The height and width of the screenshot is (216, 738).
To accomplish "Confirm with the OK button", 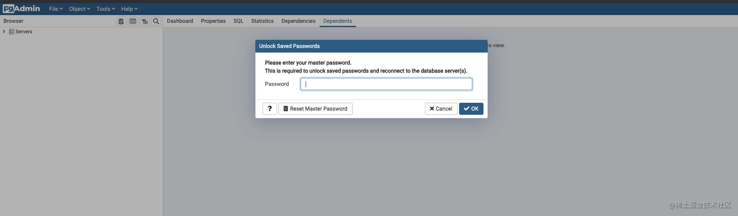I will 471,109.
